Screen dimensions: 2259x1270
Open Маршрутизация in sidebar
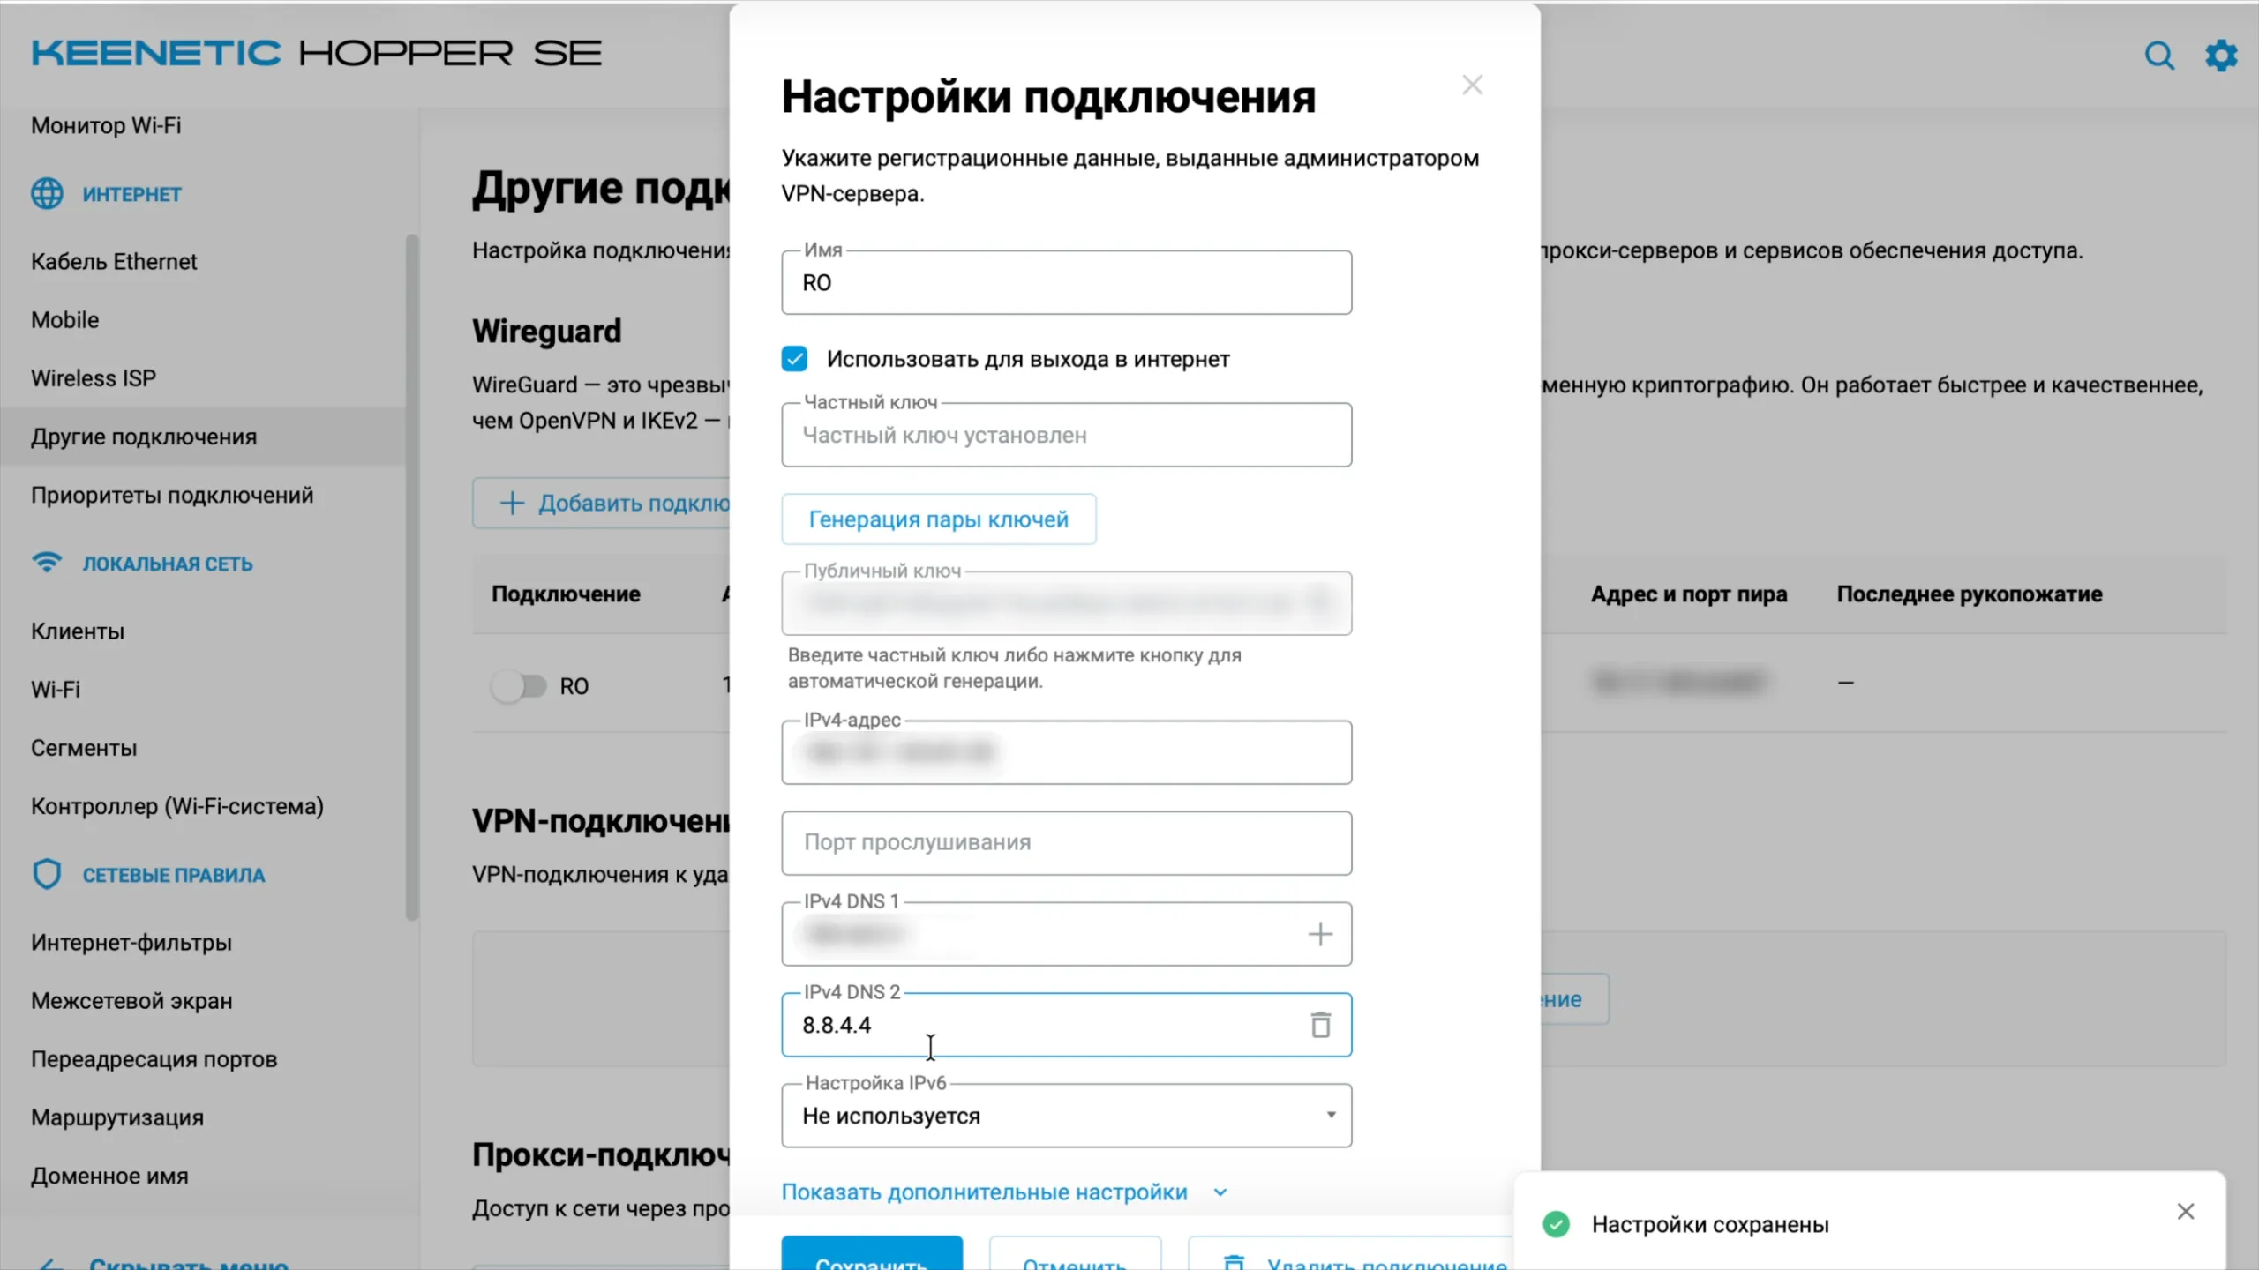coord(117,1117)
